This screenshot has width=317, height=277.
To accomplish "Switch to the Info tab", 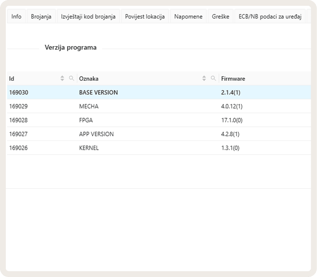I will point(16,16).
